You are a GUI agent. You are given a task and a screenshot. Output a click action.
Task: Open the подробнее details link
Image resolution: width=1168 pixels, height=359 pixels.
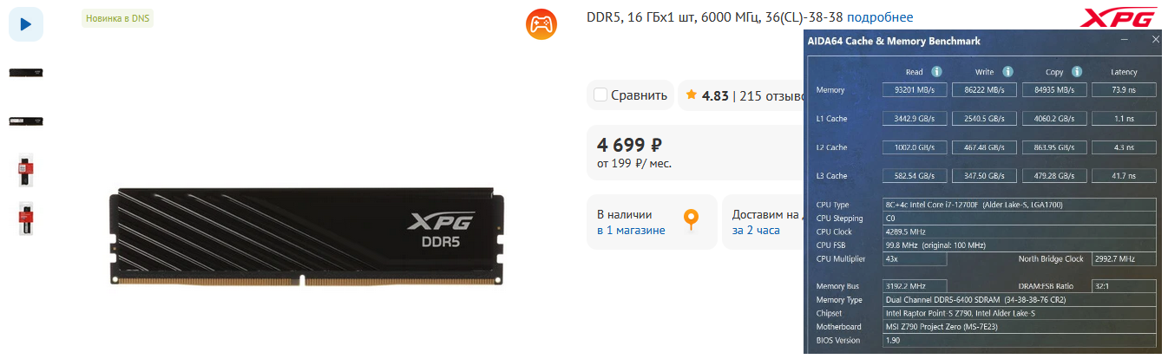(x=880, y=17)
